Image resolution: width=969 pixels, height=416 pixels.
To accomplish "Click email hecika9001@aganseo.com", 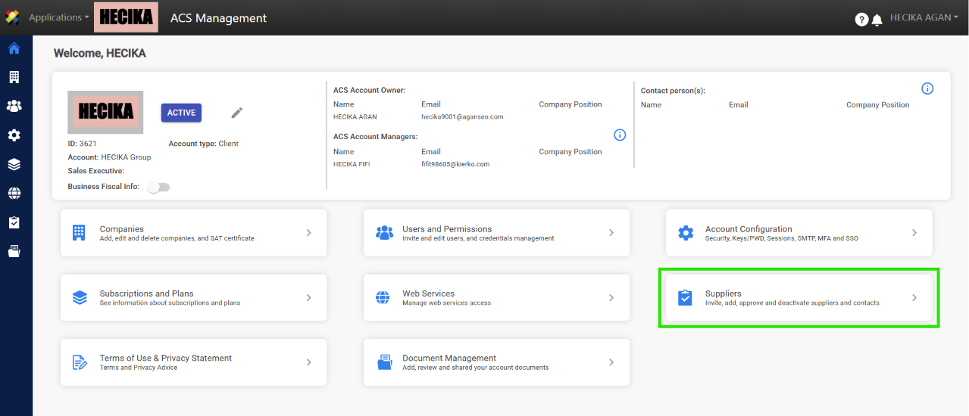I will click(462, 117).
